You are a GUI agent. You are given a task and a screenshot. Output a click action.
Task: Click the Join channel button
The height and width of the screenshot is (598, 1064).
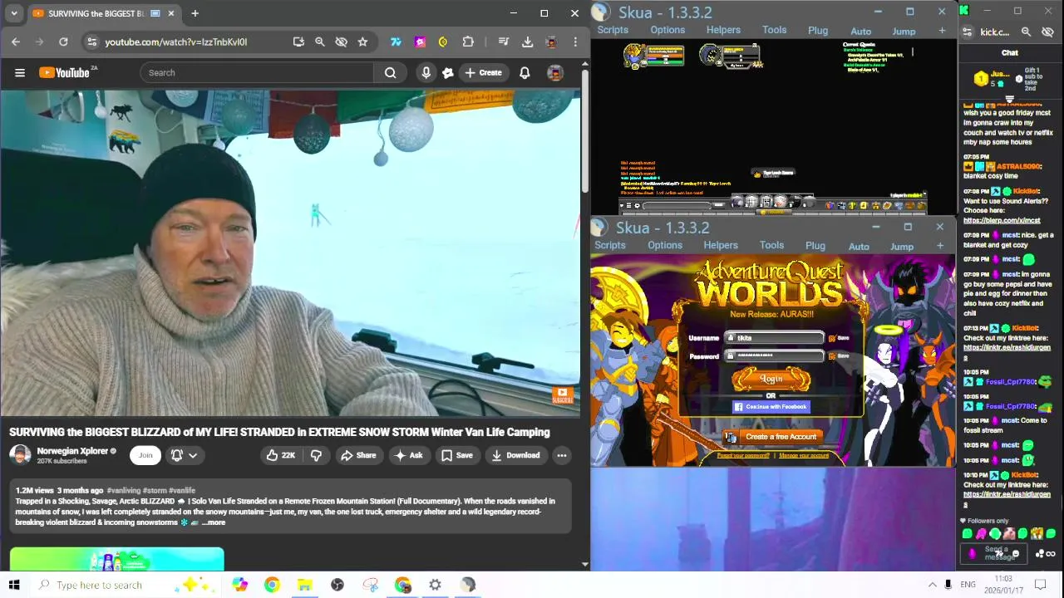145,455
